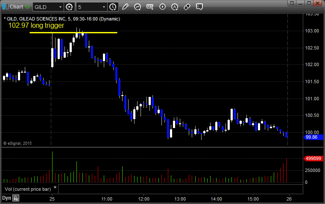Close the chart window
This screenshot has height=204, width=325.
point(317,3)
